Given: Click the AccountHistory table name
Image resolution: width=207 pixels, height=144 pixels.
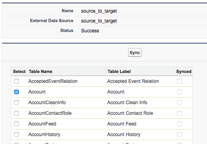Looking at the screenshot, I should click(44, 135).
